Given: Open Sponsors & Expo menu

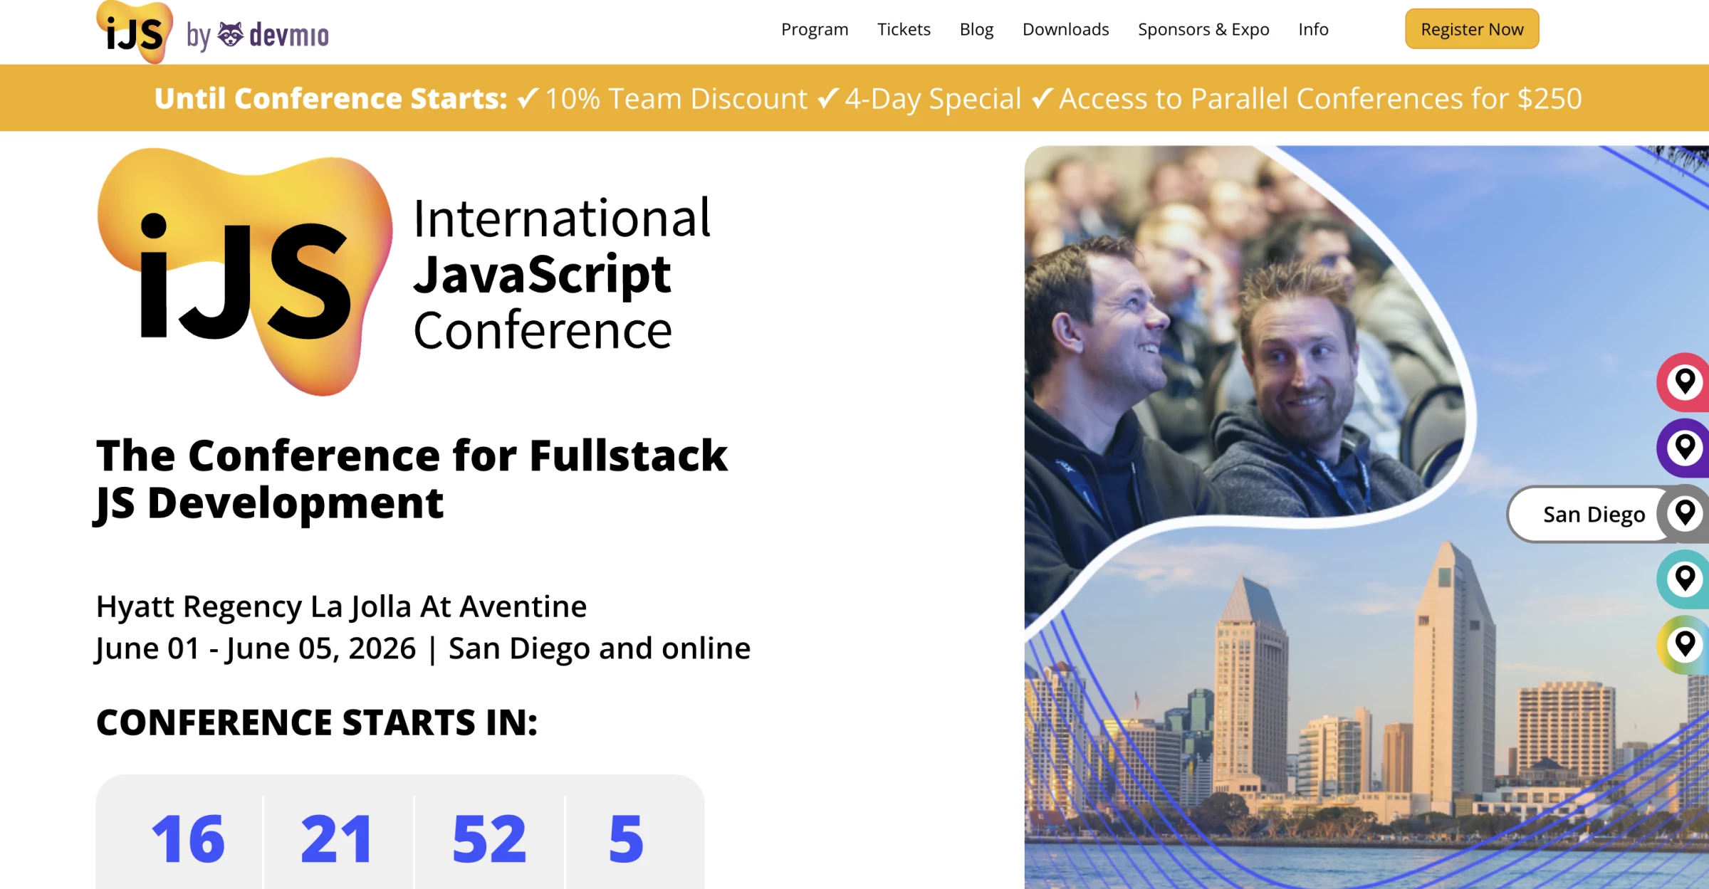Looking at the screenshot, I should point(1203,29).
